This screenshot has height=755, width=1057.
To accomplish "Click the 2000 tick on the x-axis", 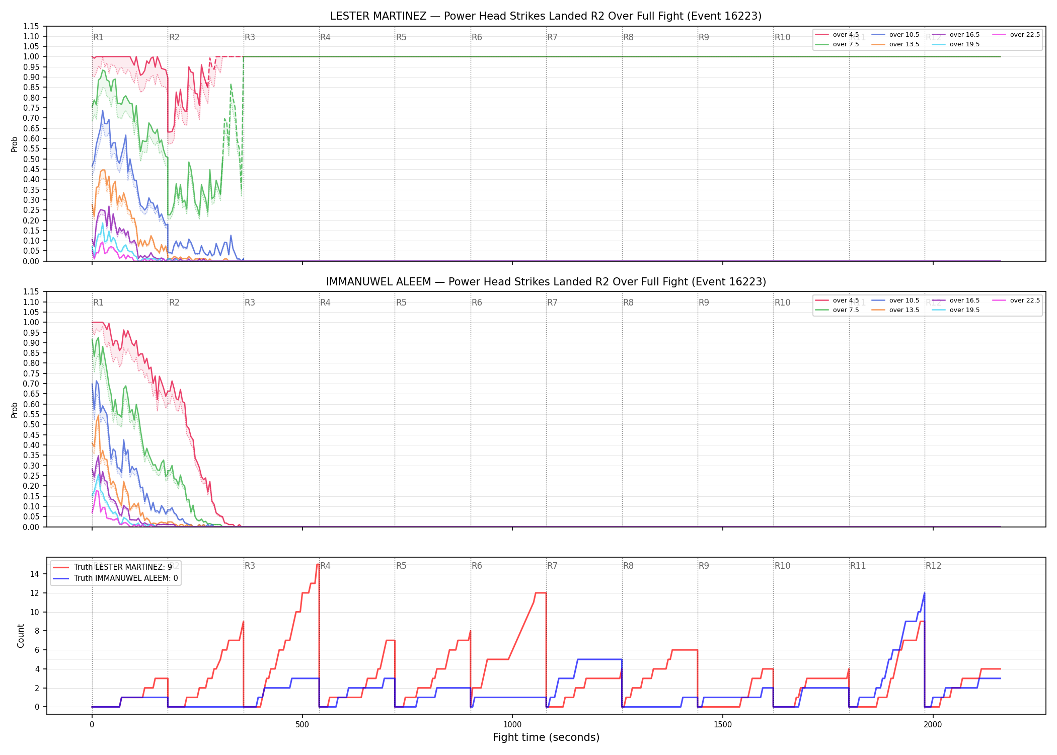I will click(933, 725).
